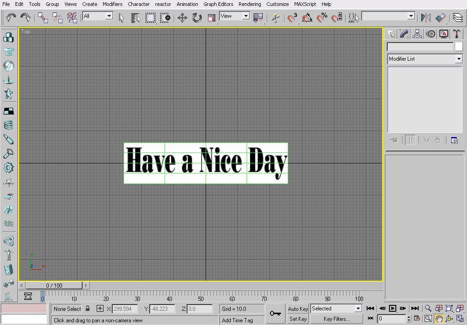Image resolution: width=467 pixels, height=325 pixels.
Task: Click the object color swatch
Action: pos(459,47)
